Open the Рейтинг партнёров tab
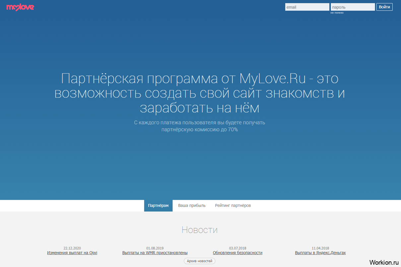 (233, 205)
